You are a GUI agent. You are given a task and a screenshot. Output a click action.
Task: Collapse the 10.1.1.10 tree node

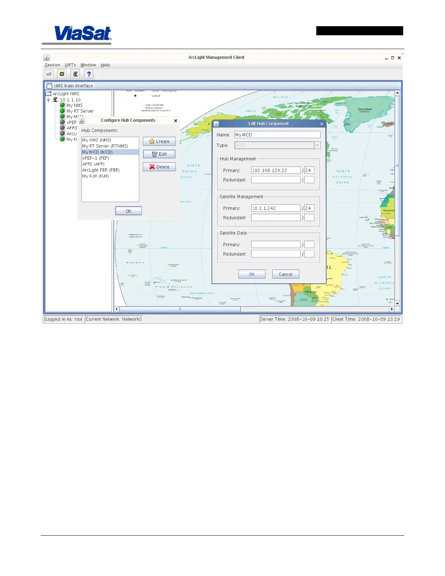click(x=48, y=100)
